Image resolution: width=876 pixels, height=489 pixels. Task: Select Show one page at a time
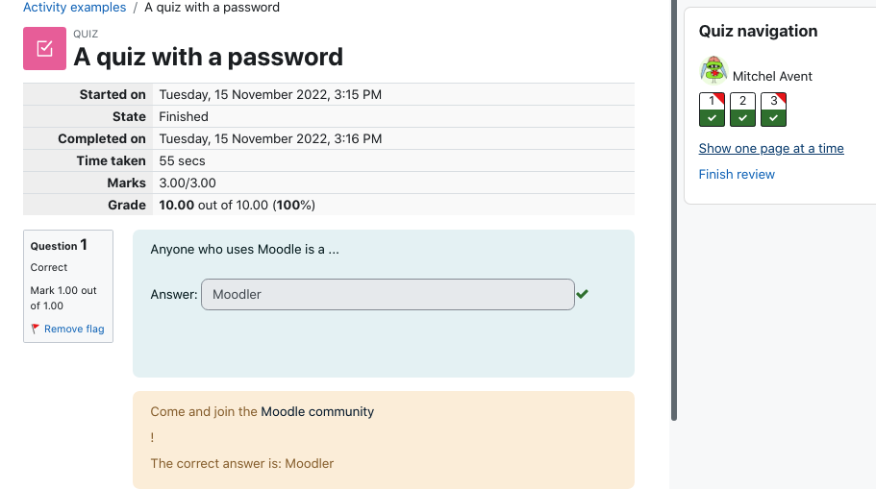(x=771, y=149)
